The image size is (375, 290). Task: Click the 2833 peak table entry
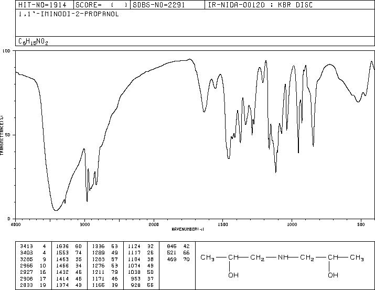point(33,285)
